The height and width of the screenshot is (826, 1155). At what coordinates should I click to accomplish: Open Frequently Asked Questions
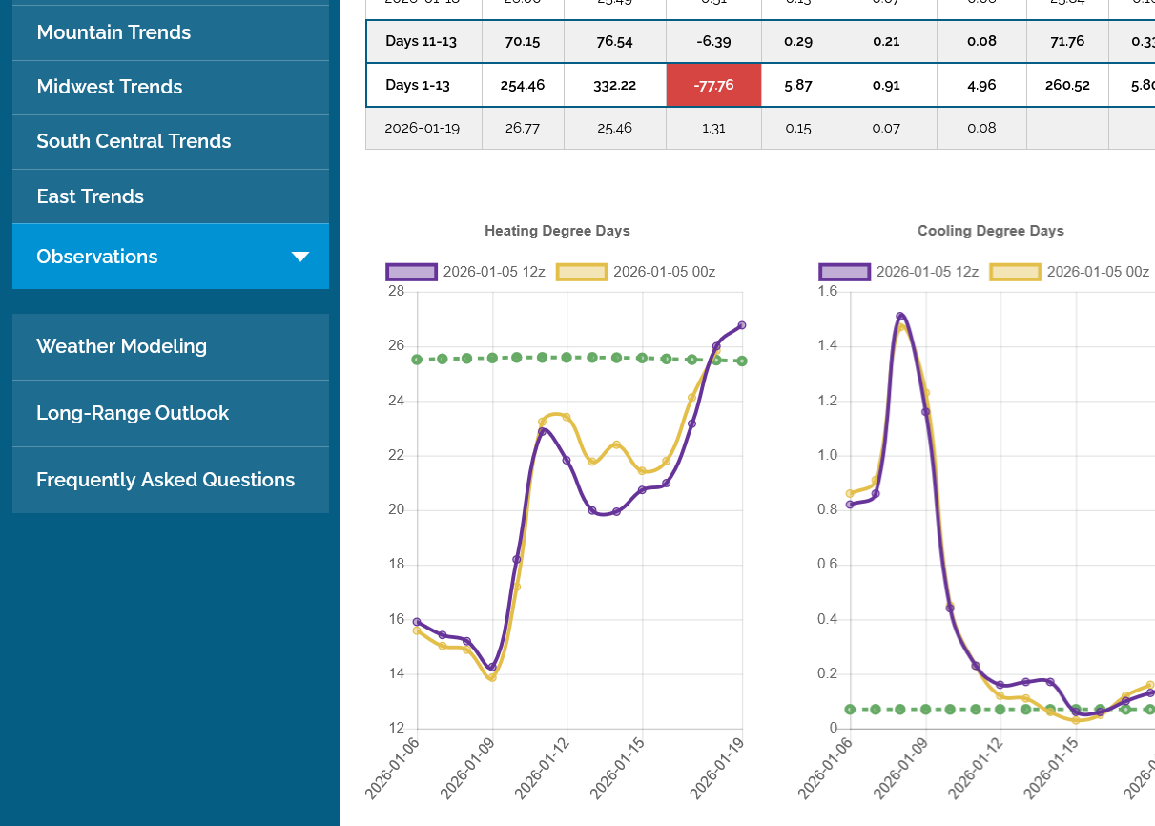(165, 480)
